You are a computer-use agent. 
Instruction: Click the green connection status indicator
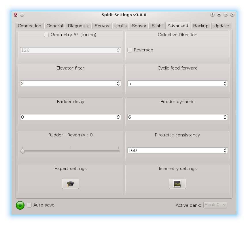(20, 205)
